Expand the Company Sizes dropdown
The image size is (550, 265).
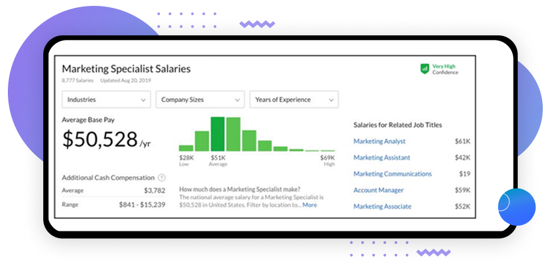199,100
